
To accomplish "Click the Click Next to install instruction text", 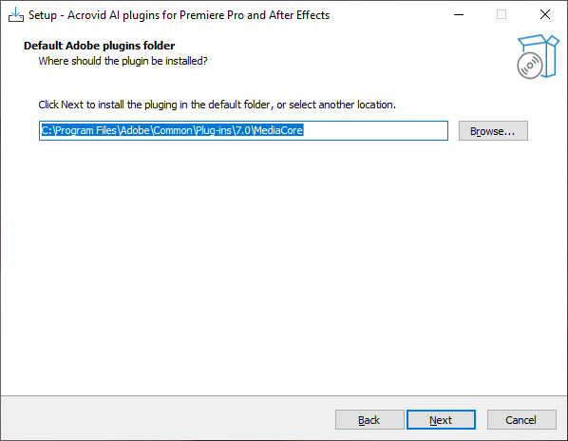I will coord(217,105).
